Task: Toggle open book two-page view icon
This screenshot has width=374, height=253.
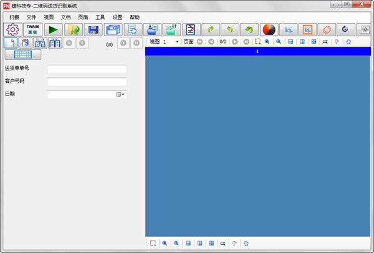Action: pyautogui.click(x=40, y=43)
